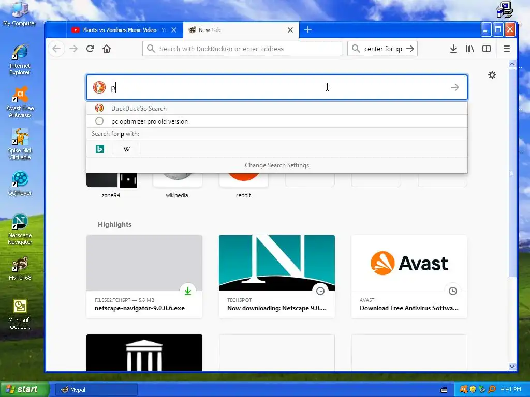Open My Computer desktop icon

[20, 14]
